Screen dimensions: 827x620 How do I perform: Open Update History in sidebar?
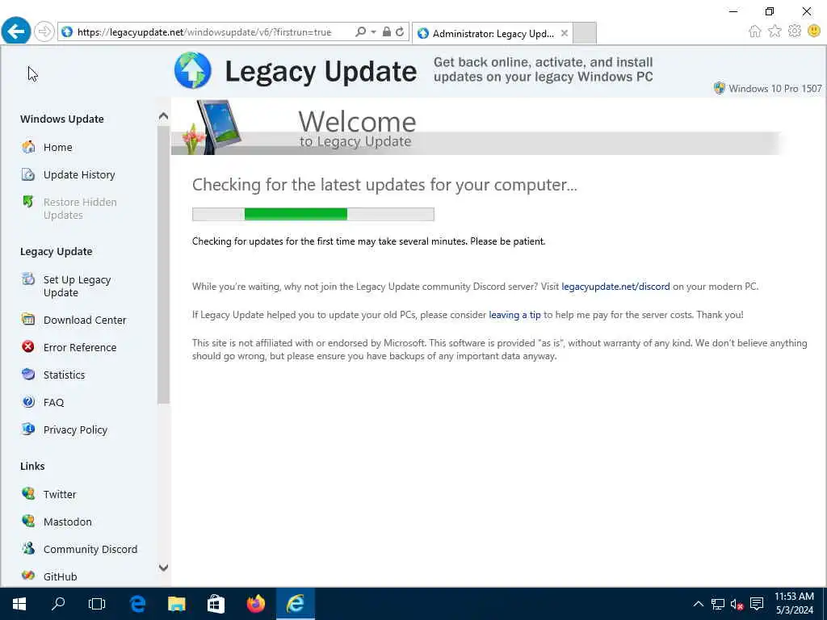click(x=79, y=174)
